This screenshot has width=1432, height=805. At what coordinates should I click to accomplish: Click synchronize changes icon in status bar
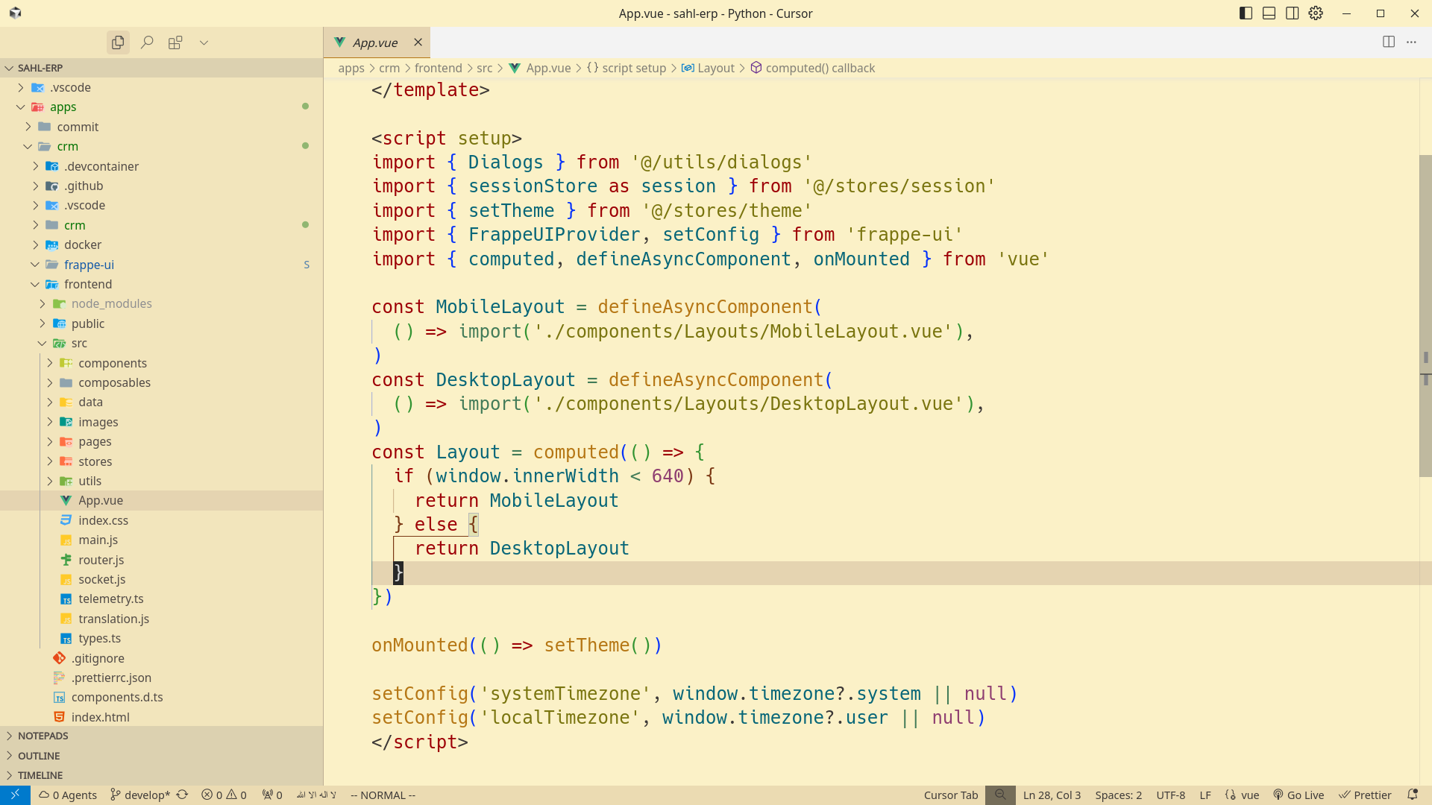[x=183, y=795]
